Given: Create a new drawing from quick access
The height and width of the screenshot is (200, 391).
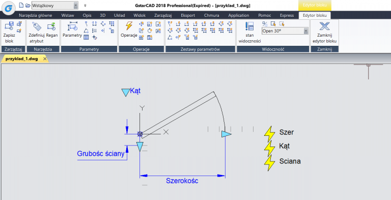Looking at the screenshot, I should [21, 5].
